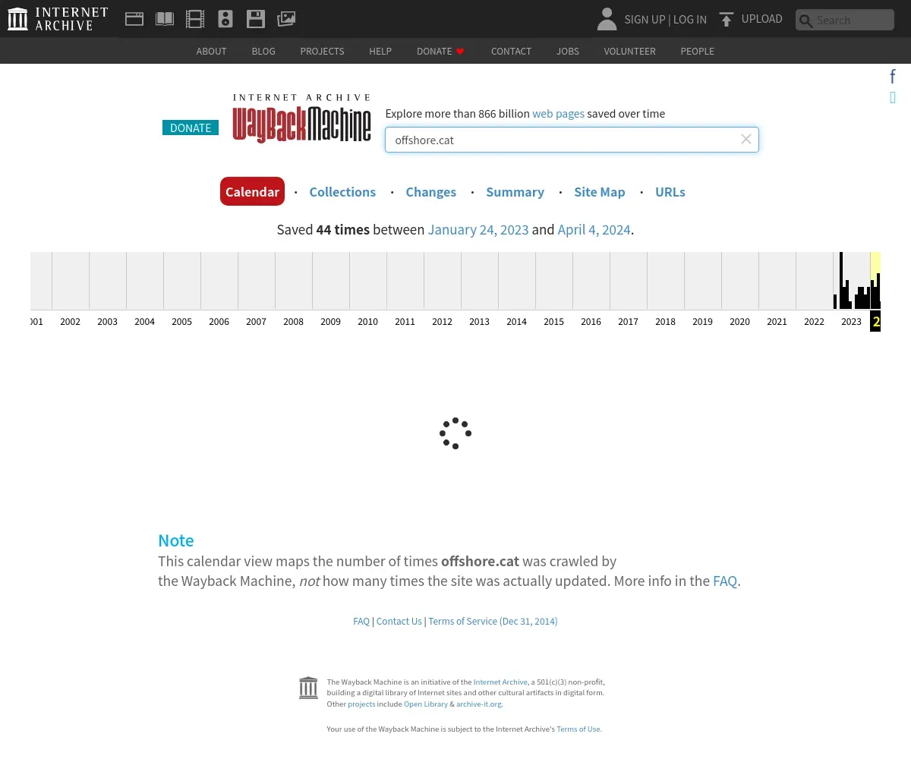Open the People menu item
911x759 pixels.
[x=697, y=51]
